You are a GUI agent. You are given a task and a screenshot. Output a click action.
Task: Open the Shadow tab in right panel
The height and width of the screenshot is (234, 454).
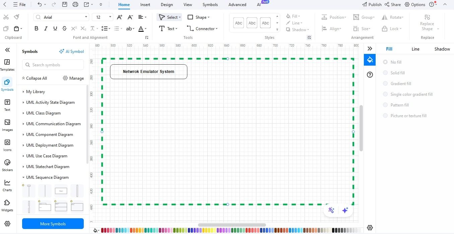click(x=442, y=49)
